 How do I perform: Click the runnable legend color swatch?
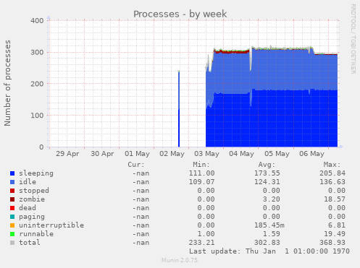12,234
